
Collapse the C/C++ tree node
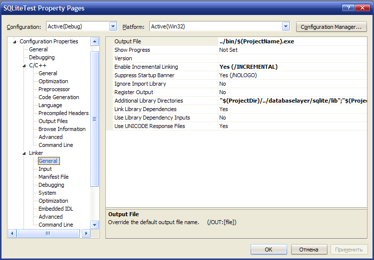24,66
